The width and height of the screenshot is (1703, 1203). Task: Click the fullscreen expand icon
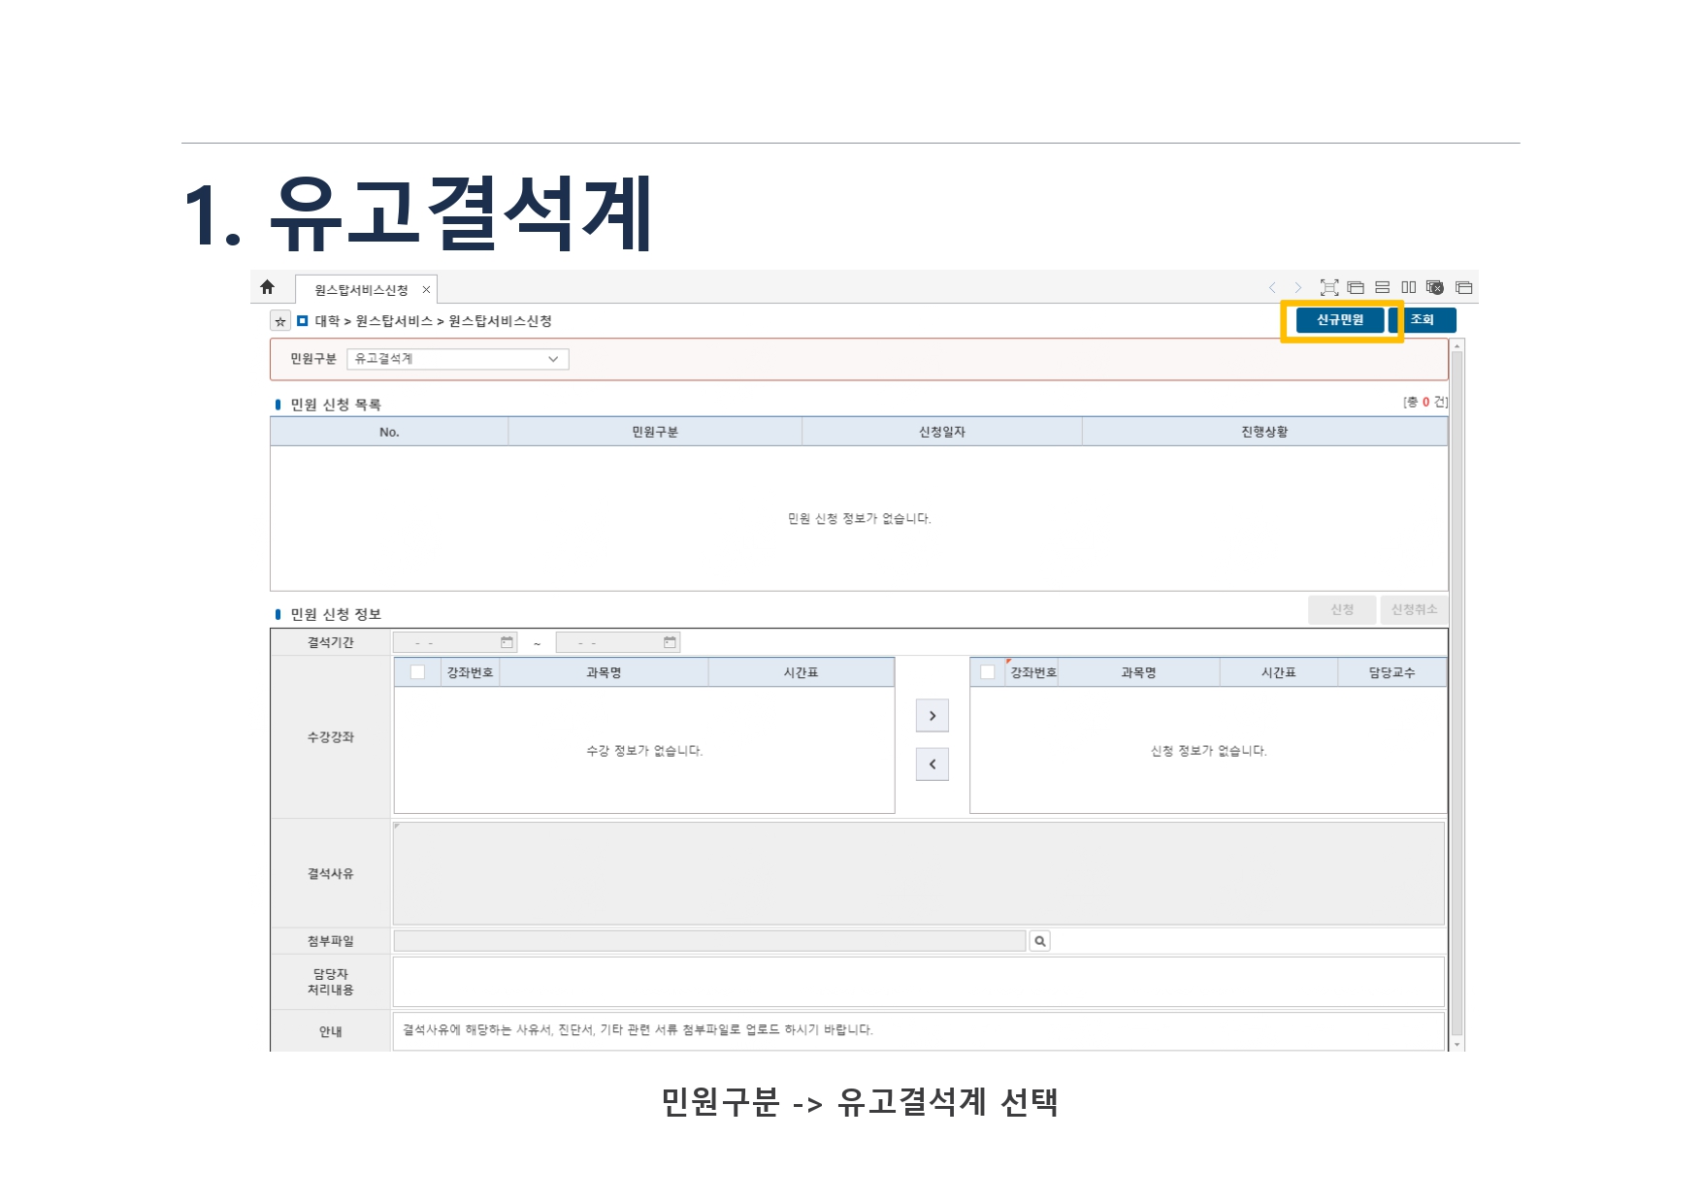(x=1329, y=287)
